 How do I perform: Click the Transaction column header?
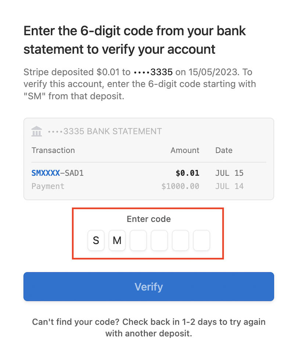point(53,150)
